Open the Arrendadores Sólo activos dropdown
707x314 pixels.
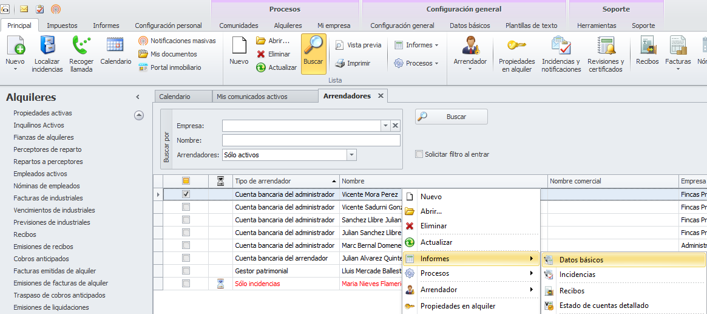352,155
